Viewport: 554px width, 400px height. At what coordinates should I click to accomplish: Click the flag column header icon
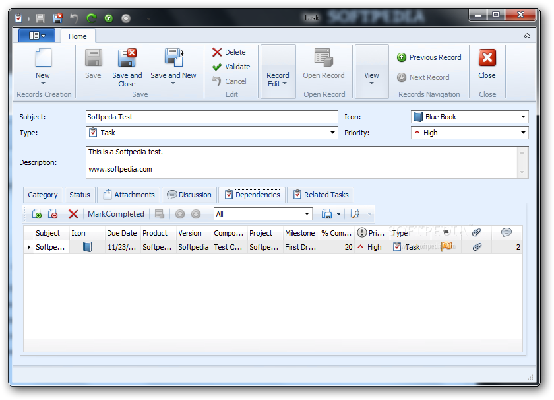(x=446, y=233)
